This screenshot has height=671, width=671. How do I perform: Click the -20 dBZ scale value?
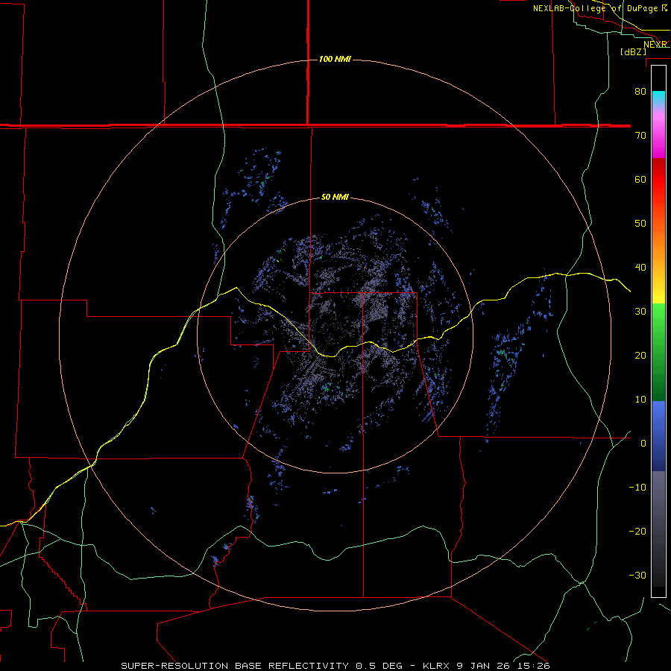(637, 531)
